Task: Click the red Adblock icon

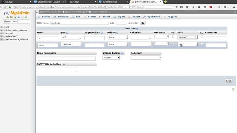Action: 211,7
